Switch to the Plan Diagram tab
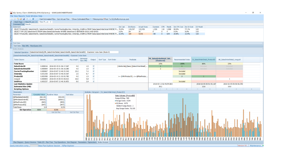Viewport: 282px width, 150px height. [x=18, y=142]
